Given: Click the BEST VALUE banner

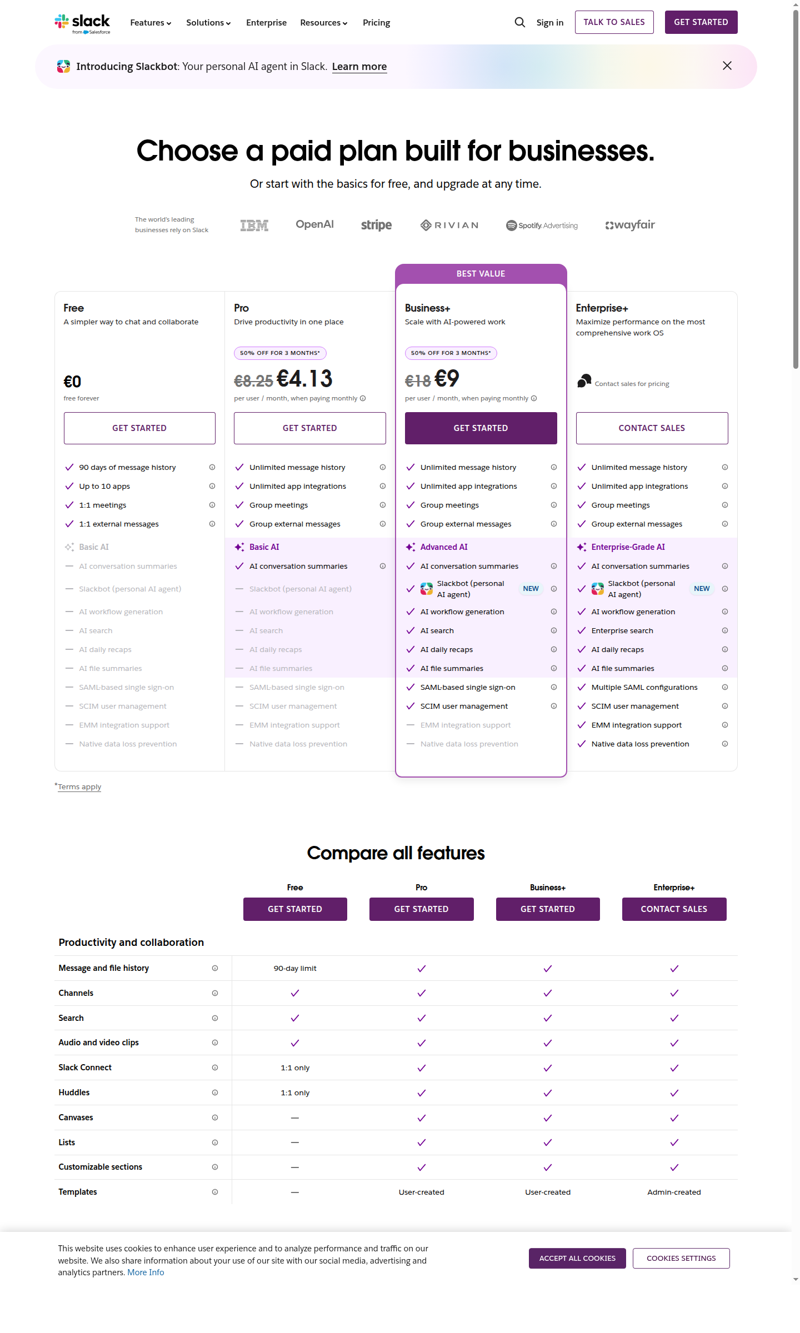Looking at the screenshot, I should tap(481, 274).
